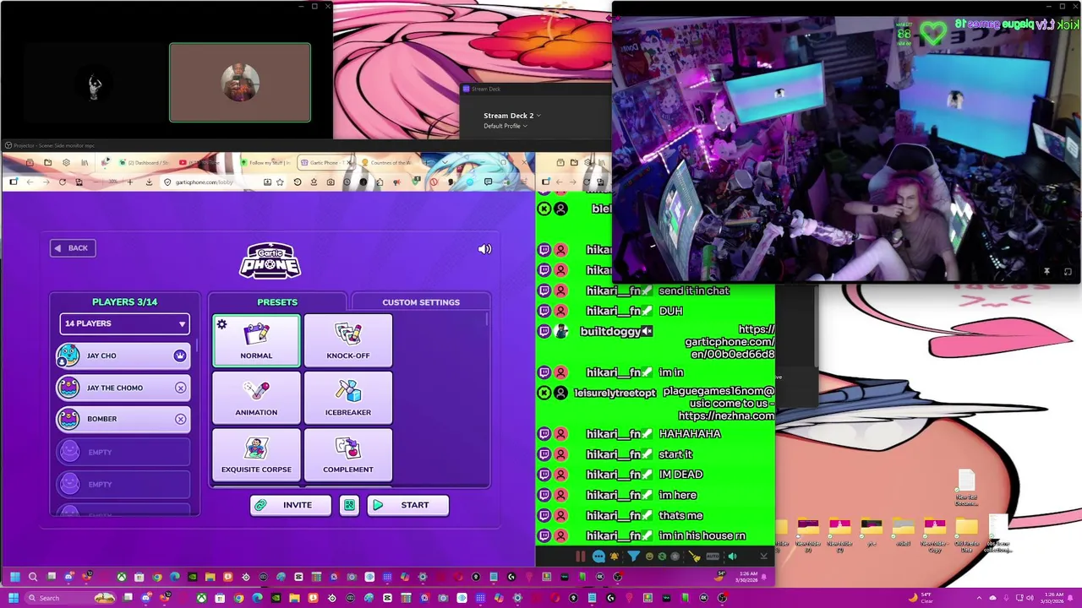Open the browser downloads arrow icon
The image size is (1082, 608).
click(x=149, y=182)
